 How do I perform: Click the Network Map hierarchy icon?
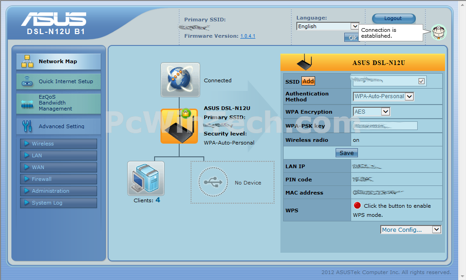coord(27,61)
